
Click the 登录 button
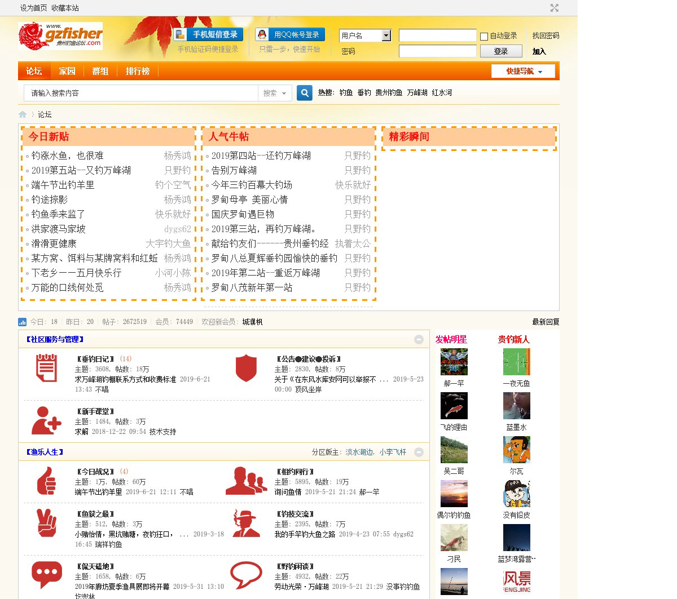501,51
